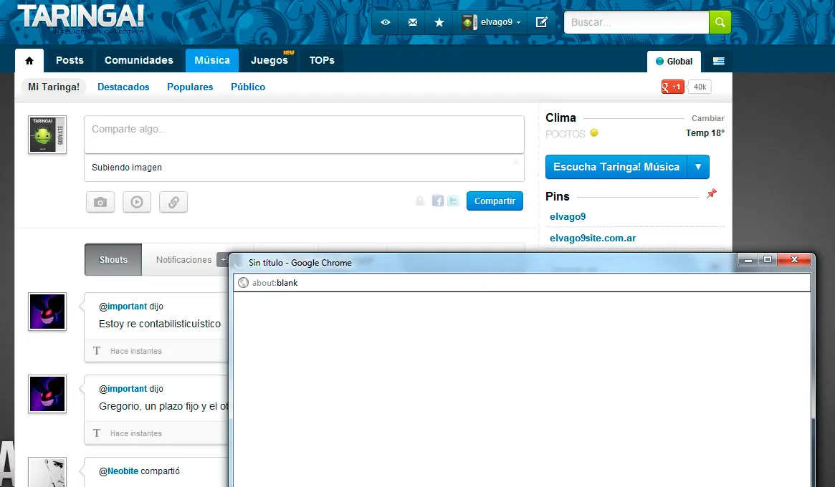The image size is (835, 487).
Task: Click the camera attach photo icon
Action: coord(100,202)
